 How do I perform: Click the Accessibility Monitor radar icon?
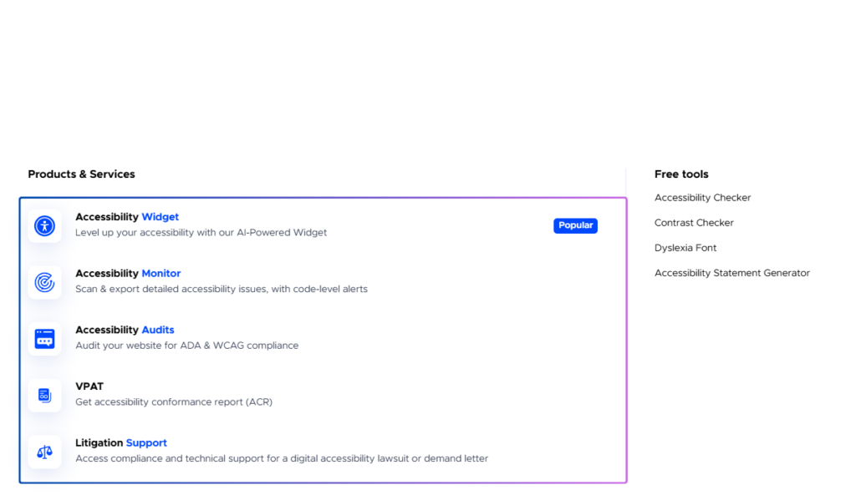[x=44, y=282]
